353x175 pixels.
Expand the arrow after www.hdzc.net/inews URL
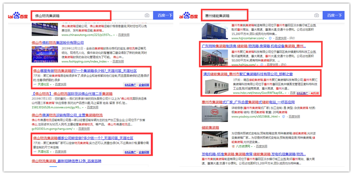(286, 93)
